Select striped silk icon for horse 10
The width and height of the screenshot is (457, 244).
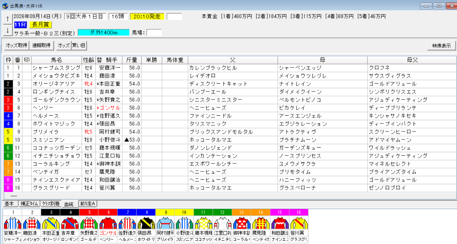(x=184, y=223)
